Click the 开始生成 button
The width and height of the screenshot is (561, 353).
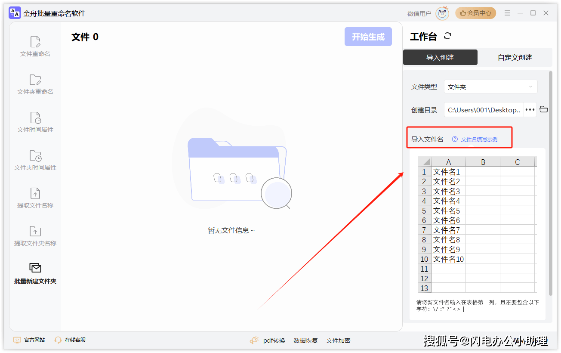tap(368, 37)
